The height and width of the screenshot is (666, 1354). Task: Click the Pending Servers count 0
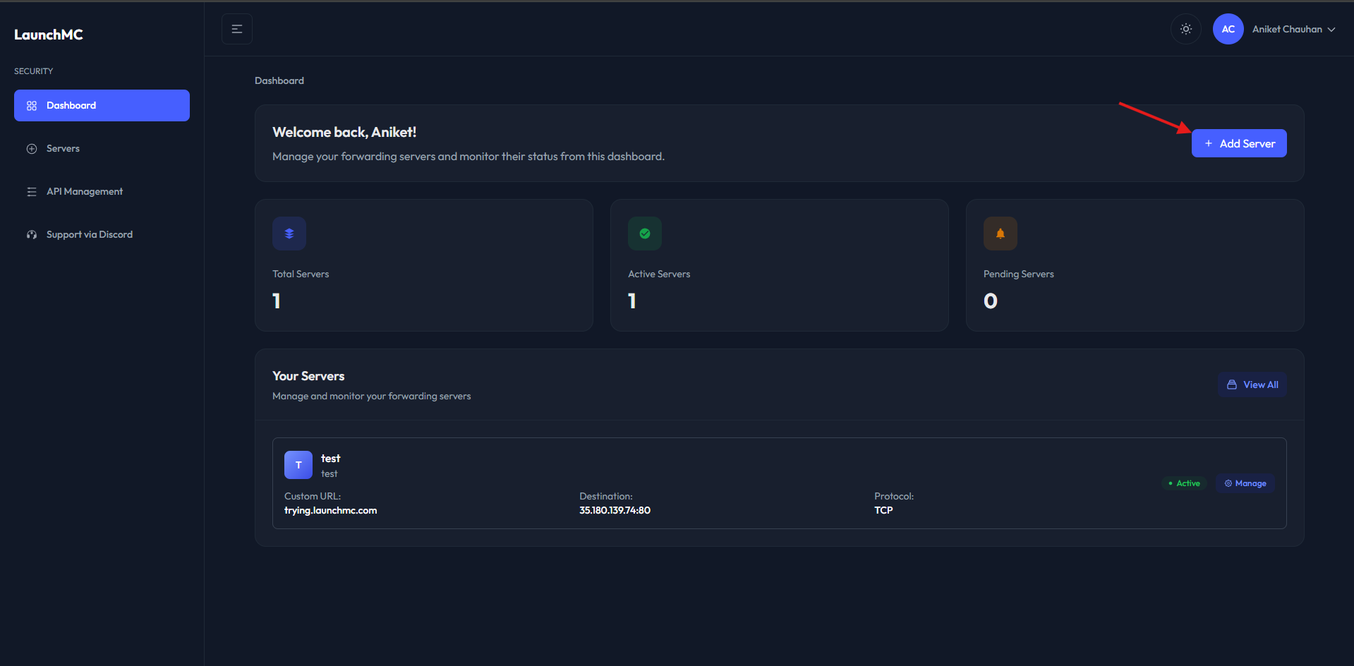coord(991,301)
